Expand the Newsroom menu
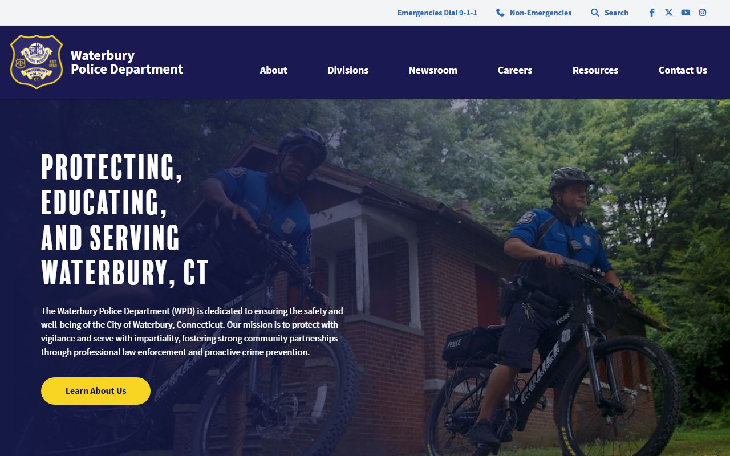730x456 pixels. tap(433, 70)
